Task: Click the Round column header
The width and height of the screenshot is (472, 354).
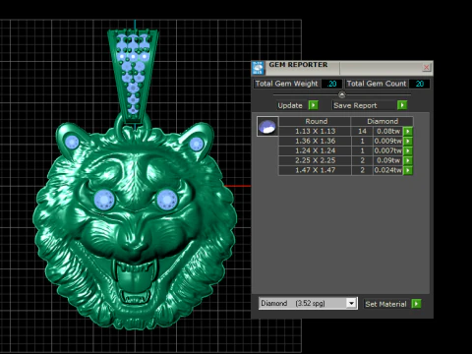Action: coord(316,121)
